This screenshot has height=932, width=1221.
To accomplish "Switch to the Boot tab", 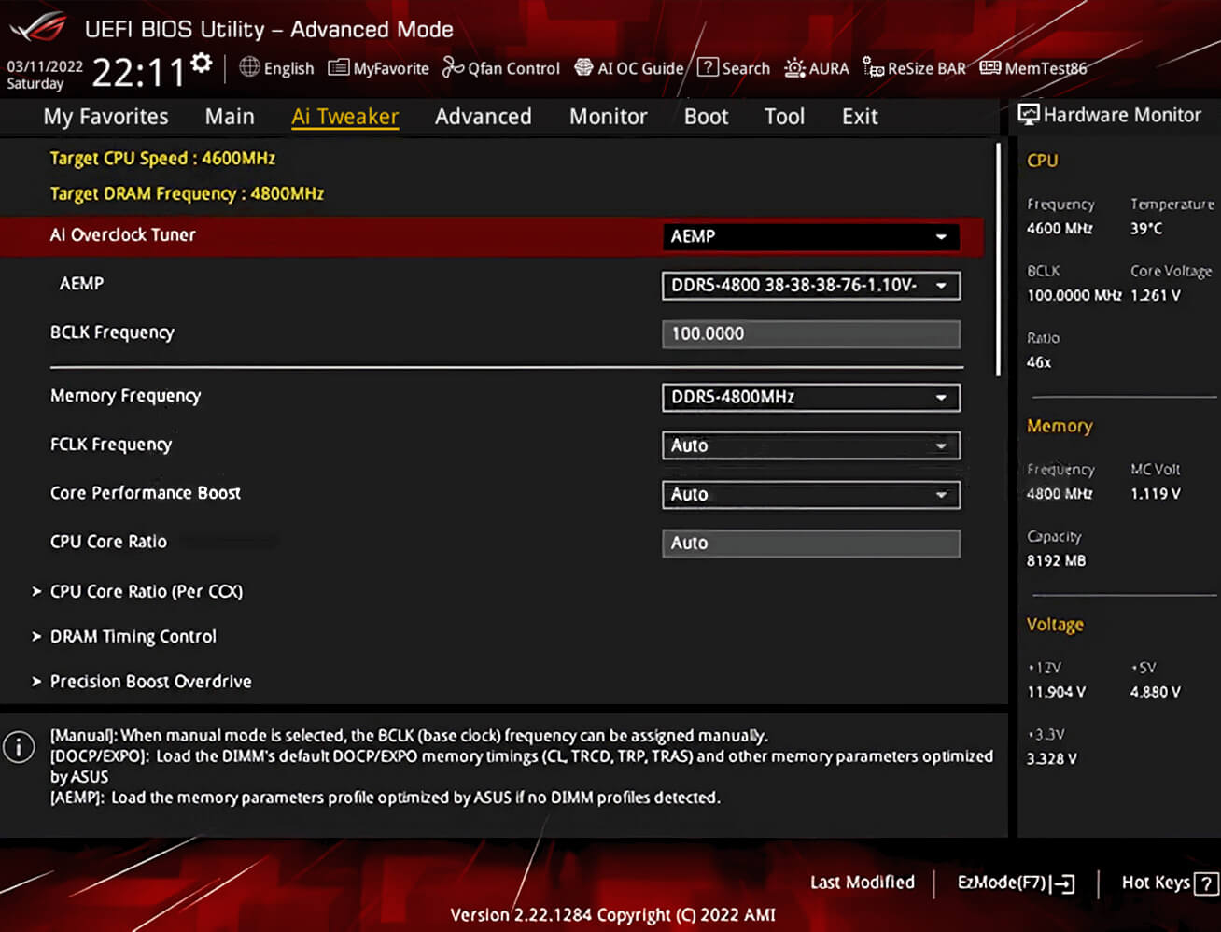I will pos(706,116).
